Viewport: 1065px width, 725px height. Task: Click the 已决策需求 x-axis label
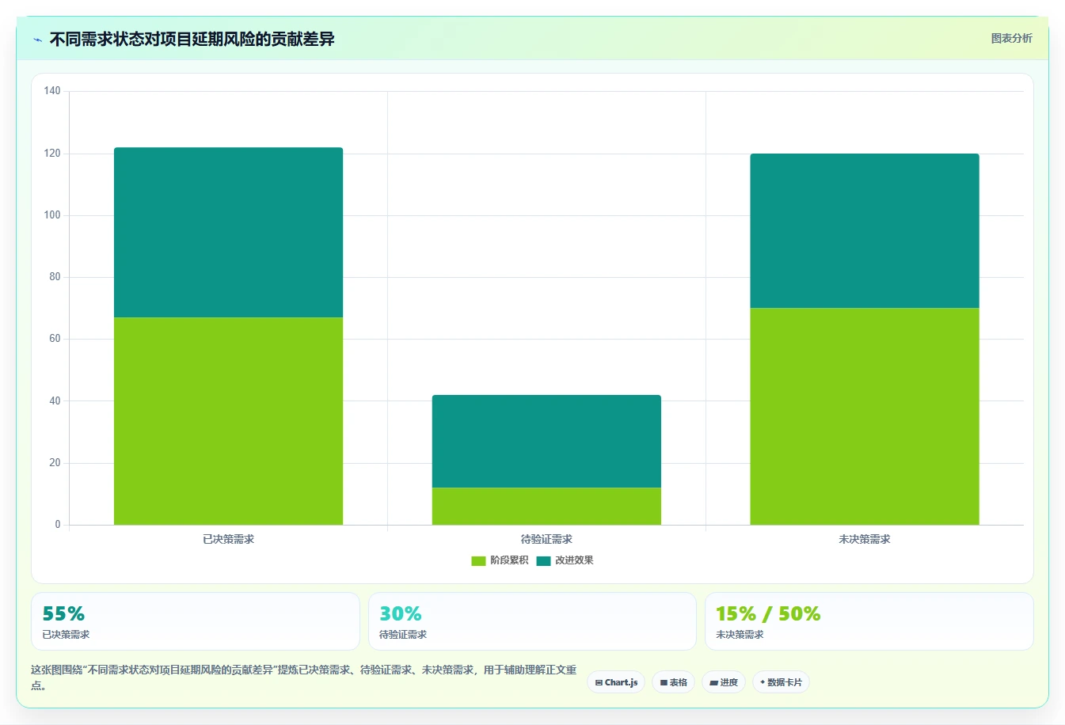[228, 539]
